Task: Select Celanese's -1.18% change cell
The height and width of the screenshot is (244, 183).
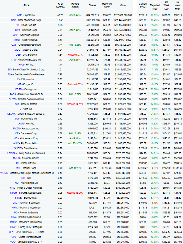Action: pos(155,133)
